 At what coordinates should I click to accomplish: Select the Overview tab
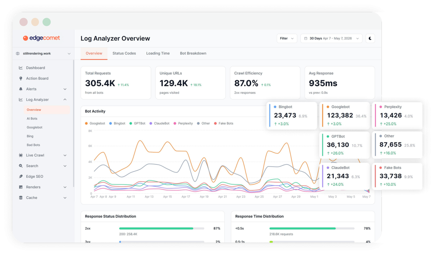point(94,53)
